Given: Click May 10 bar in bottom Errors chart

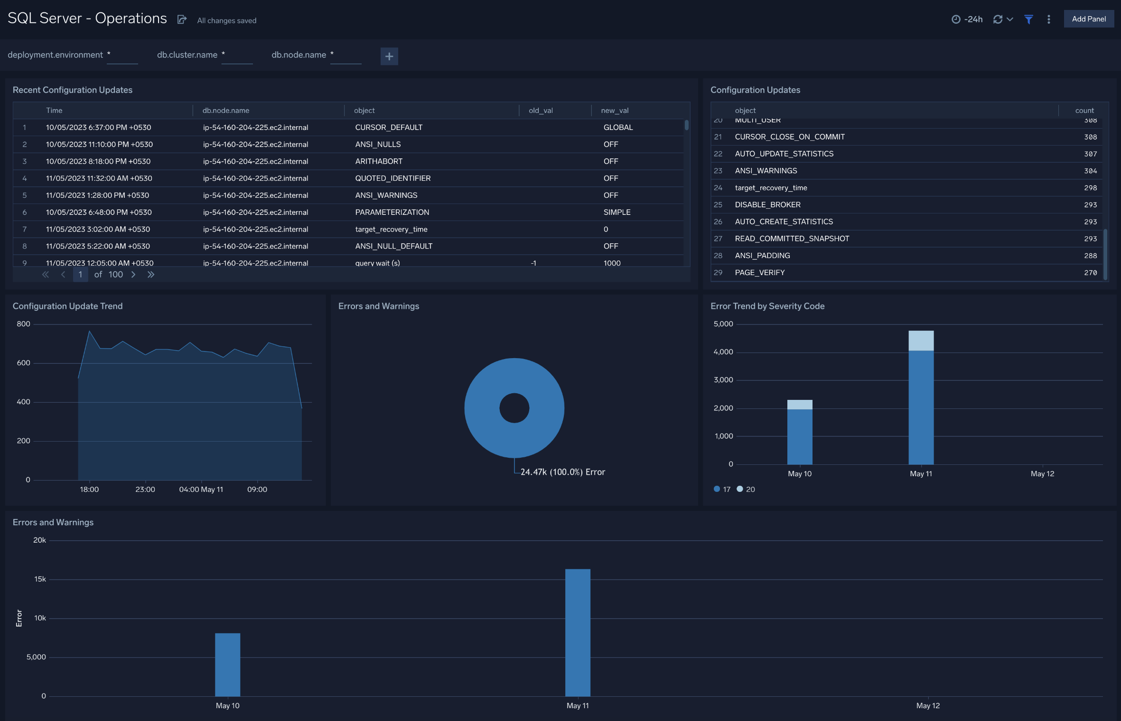Looking at the screenshot, I should 227,665.
